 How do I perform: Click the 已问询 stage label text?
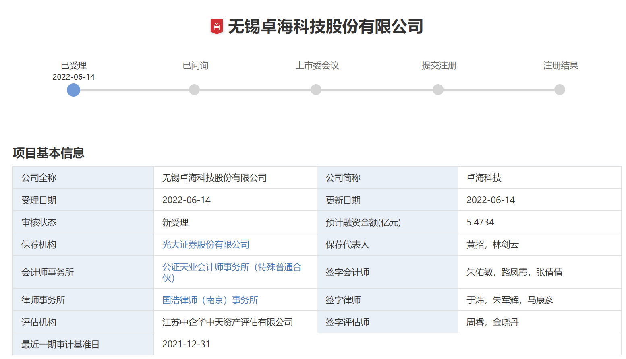point(194,65)
